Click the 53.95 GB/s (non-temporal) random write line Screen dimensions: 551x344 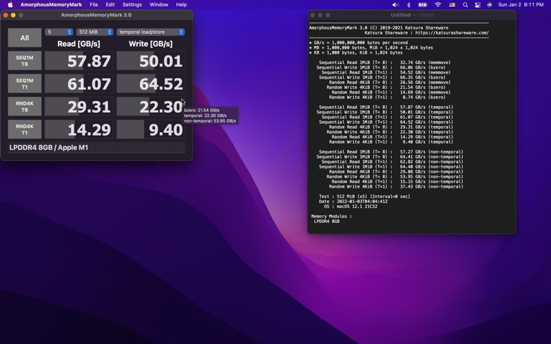pos(395,177)
